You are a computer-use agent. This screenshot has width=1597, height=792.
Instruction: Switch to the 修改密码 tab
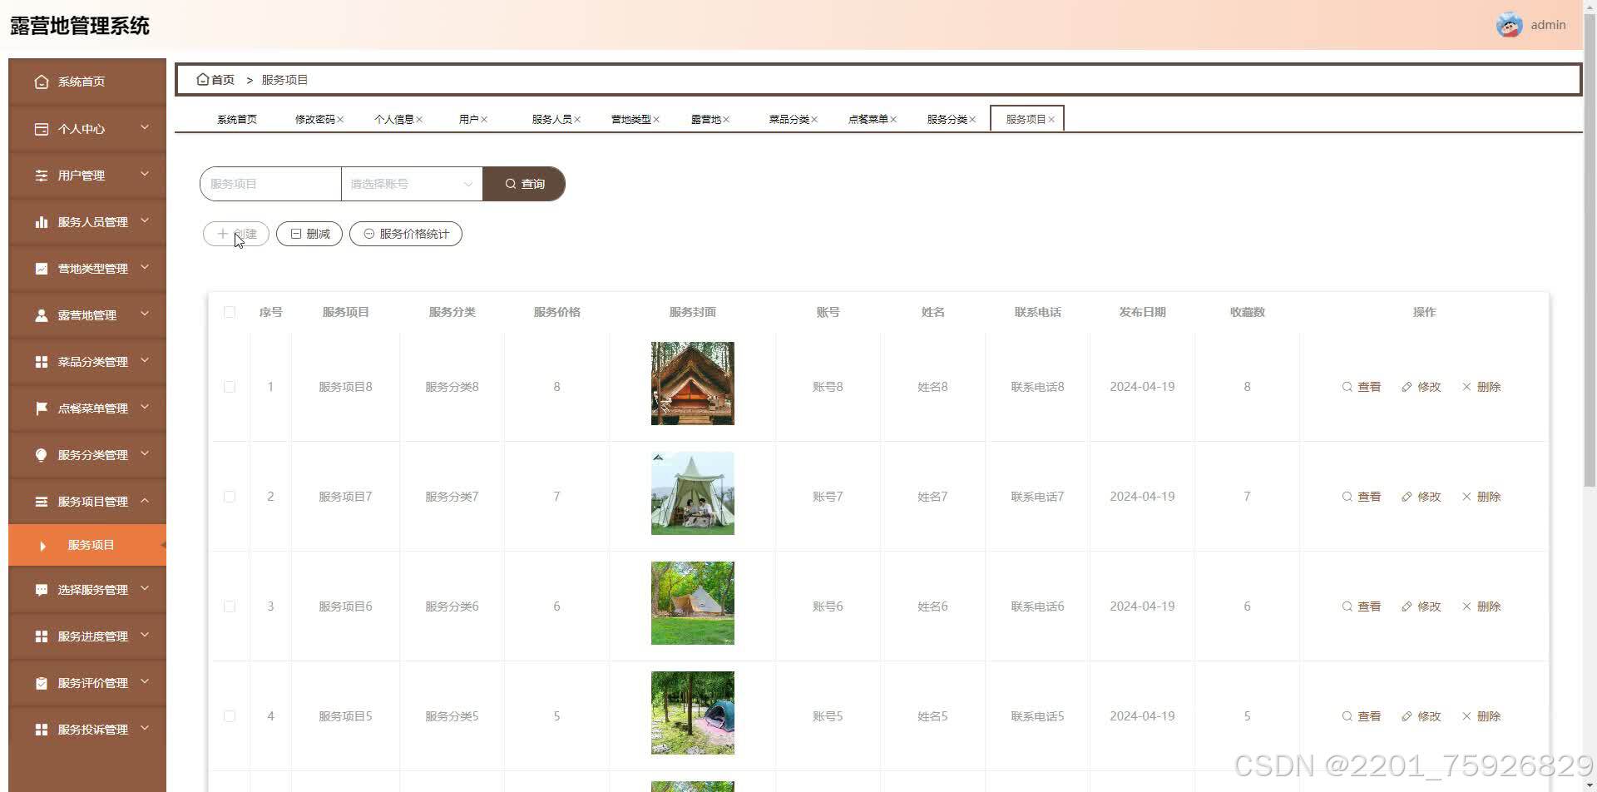[x=314, y=120]
